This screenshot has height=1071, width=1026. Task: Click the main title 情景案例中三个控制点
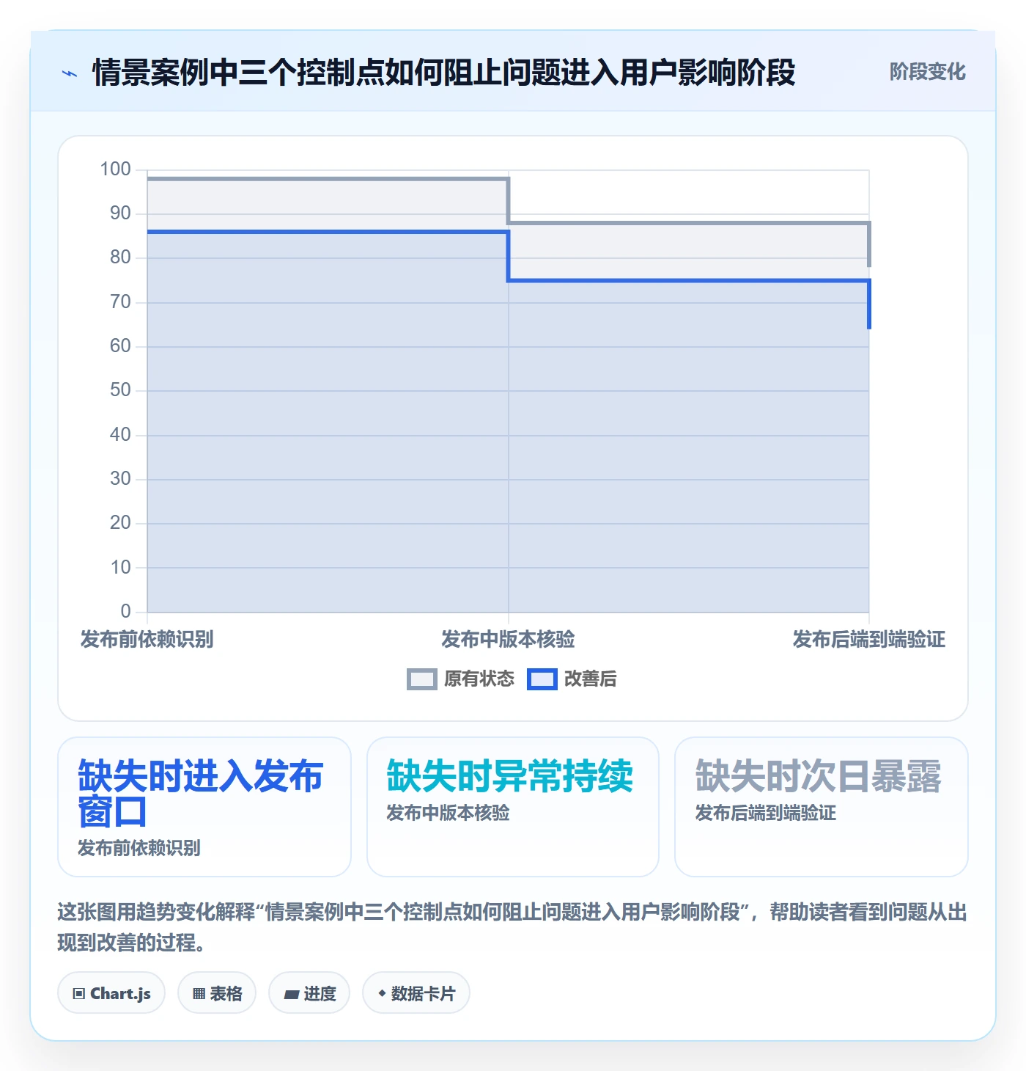pyautogui.click(x=444, y=73)
